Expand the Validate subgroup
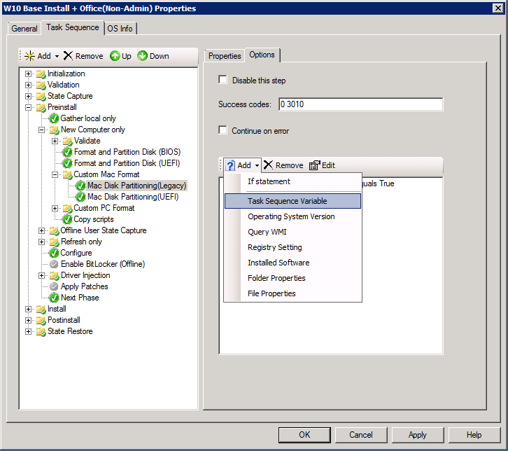The image size is (508, 451). click(x=55, y=141)
